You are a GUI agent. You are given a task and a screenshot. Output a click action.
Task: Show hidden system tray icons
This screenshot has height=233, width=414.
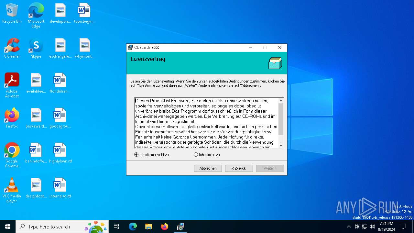pos(349,227)
